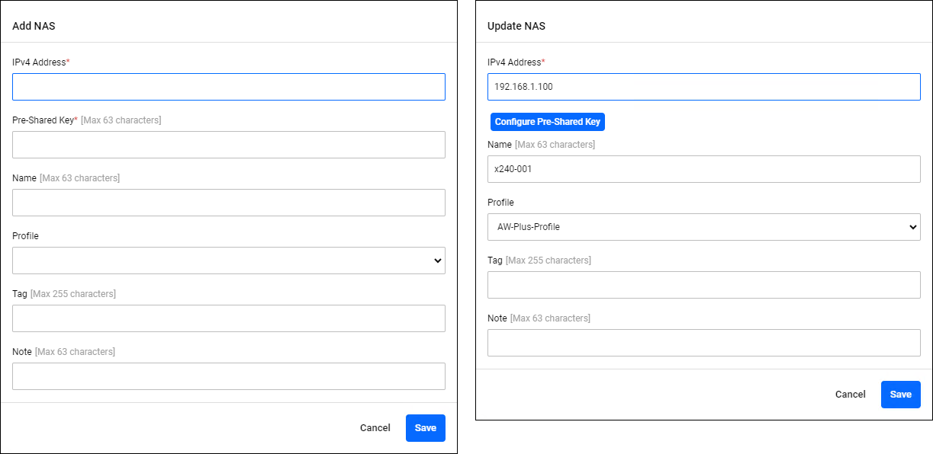Click the Add NAS dialog title

tap(34, 26)
